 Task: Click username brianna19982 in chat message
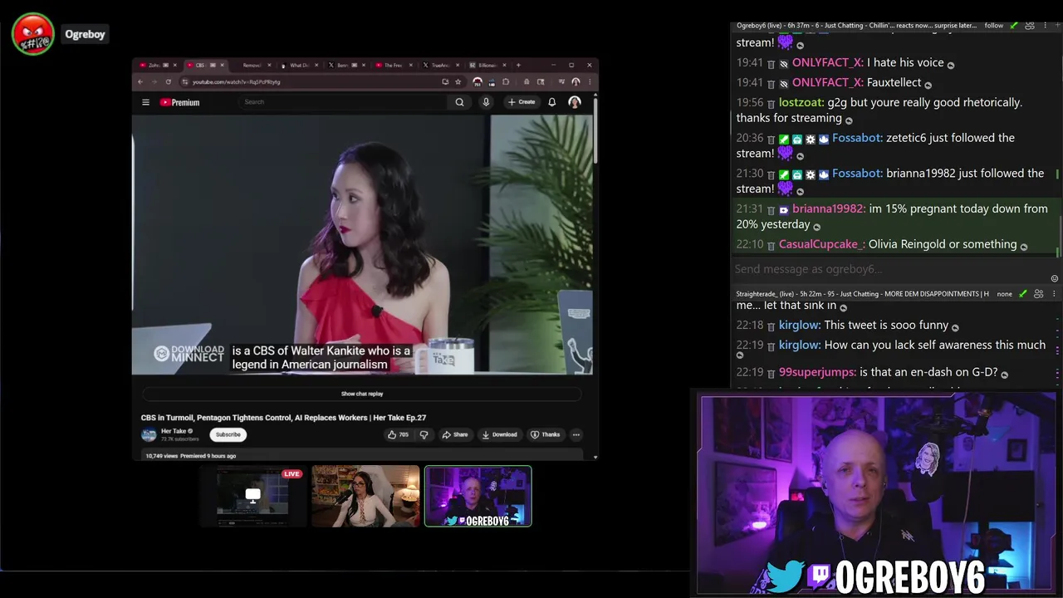coord(828,208)
